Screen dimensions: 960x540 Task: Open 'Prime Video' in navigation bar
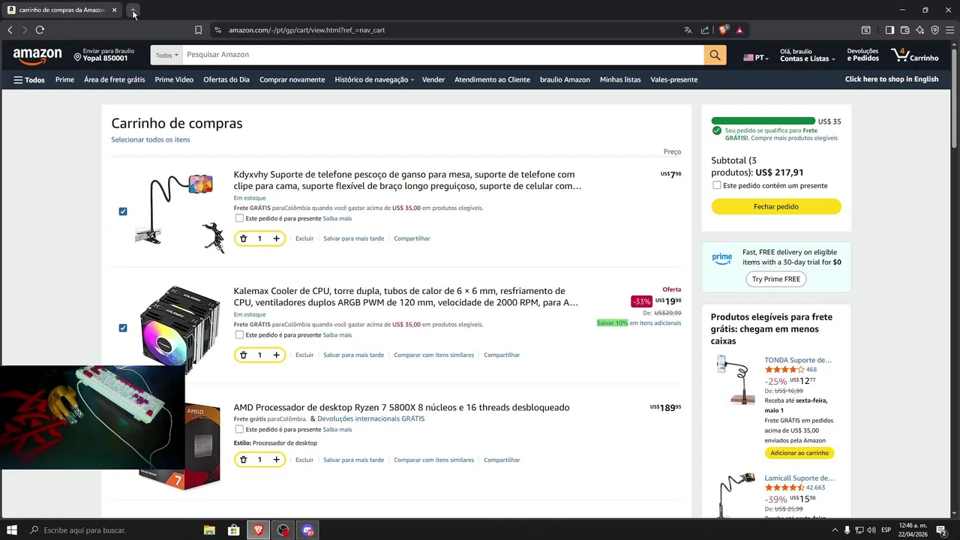point(174,79)
